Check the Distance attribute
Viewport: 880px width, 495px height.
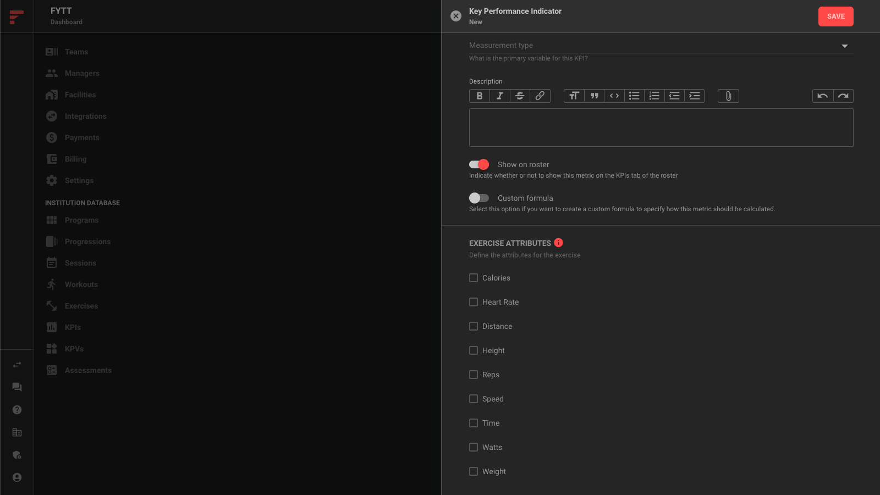click(474, 326)
